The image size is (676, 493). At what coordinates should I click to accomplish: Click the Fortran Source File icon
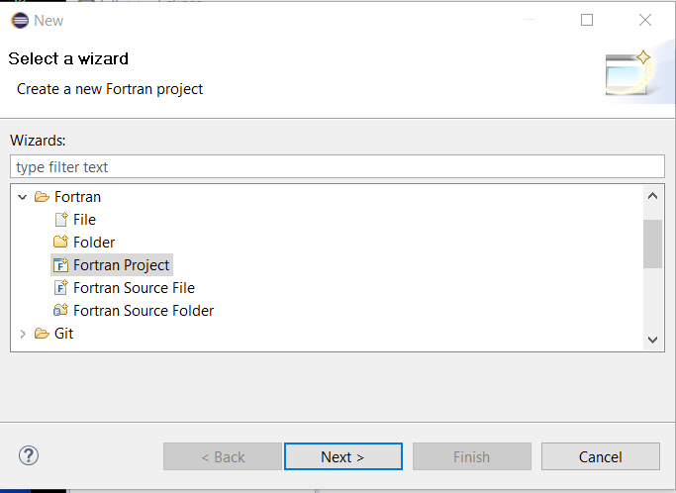(60, 288)
